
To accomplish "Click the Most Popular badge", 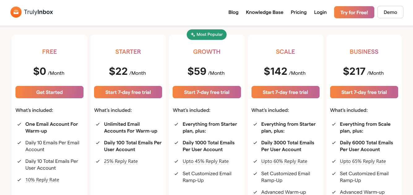I will coord(206,35).
